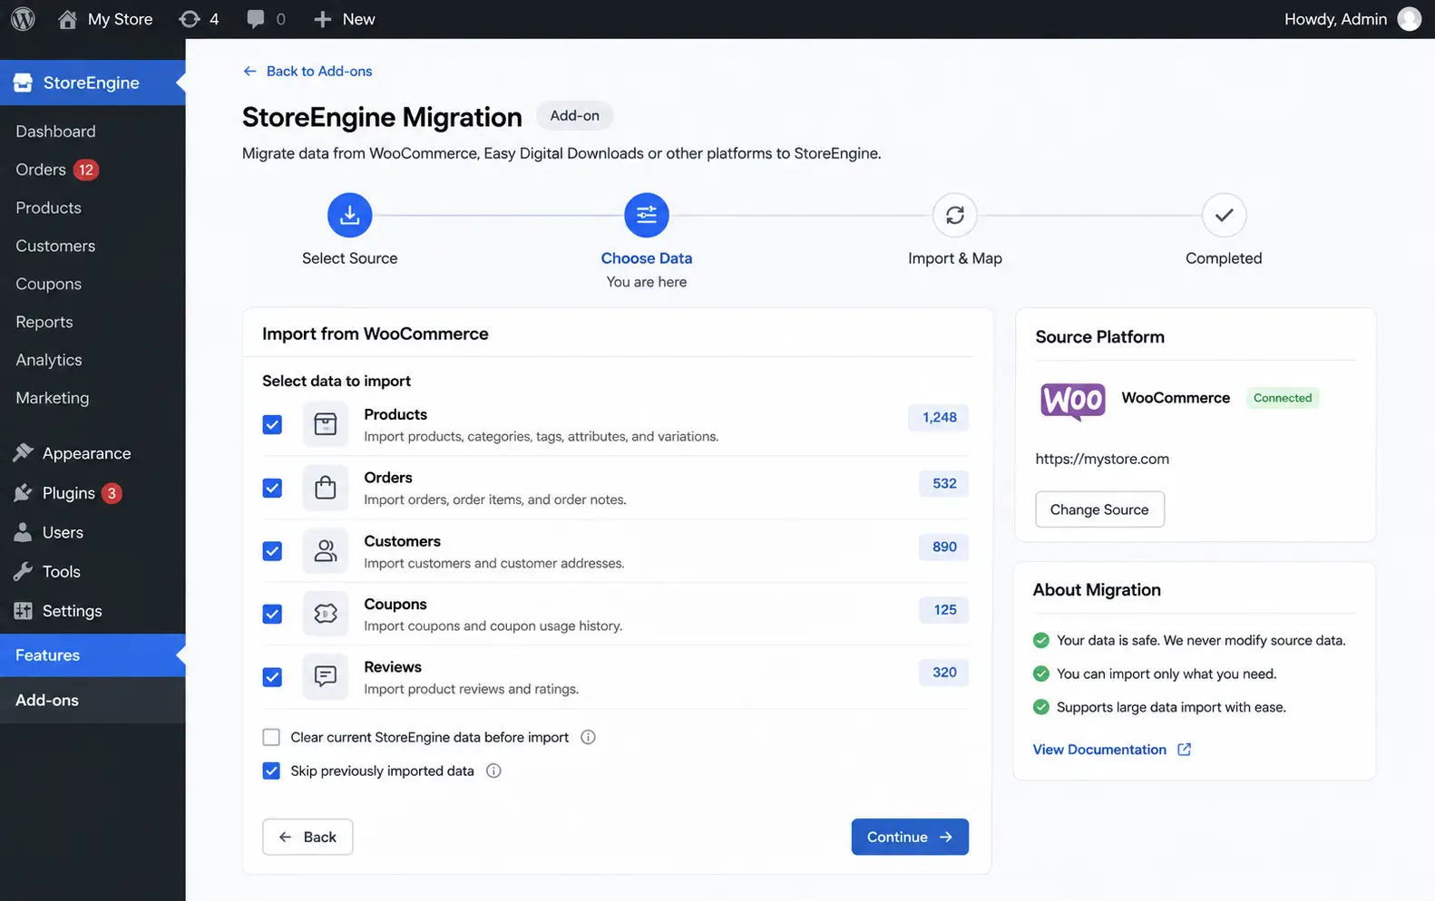The width and height of the screenshot is (1435, 901).
Task: Click the Orders count badge 532
Action: click(944, 483)
